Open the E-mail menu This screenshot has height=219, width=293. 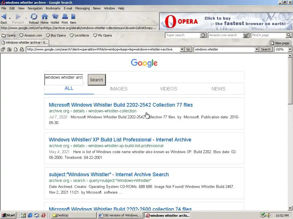click(x=68, y=8)
